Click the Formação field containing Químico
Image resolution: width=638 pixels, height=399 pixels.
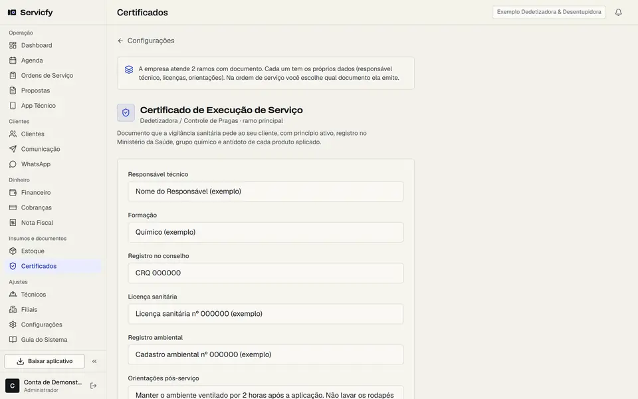[x=266, y=232]
